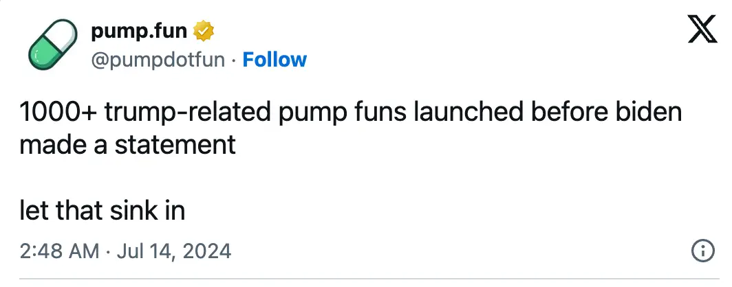Open the pump.fun display name
Screen dimensions: 732x287
click(140, 32)
